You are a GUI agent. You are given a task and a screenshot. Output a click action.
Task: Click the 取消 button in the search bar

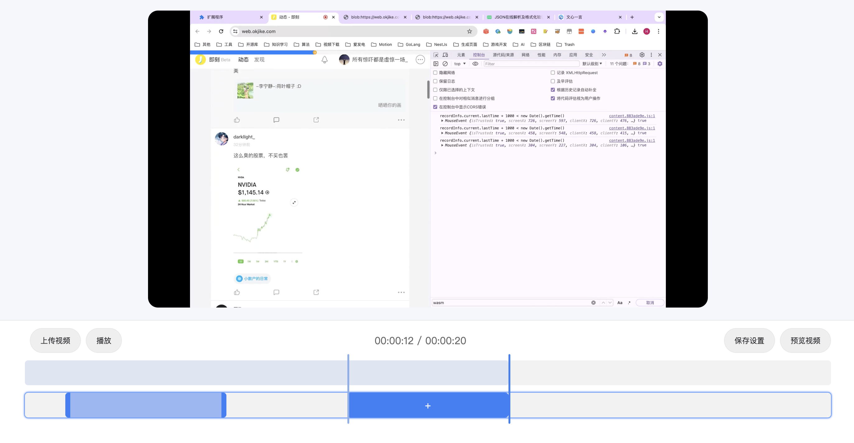(x=650, y=303)
